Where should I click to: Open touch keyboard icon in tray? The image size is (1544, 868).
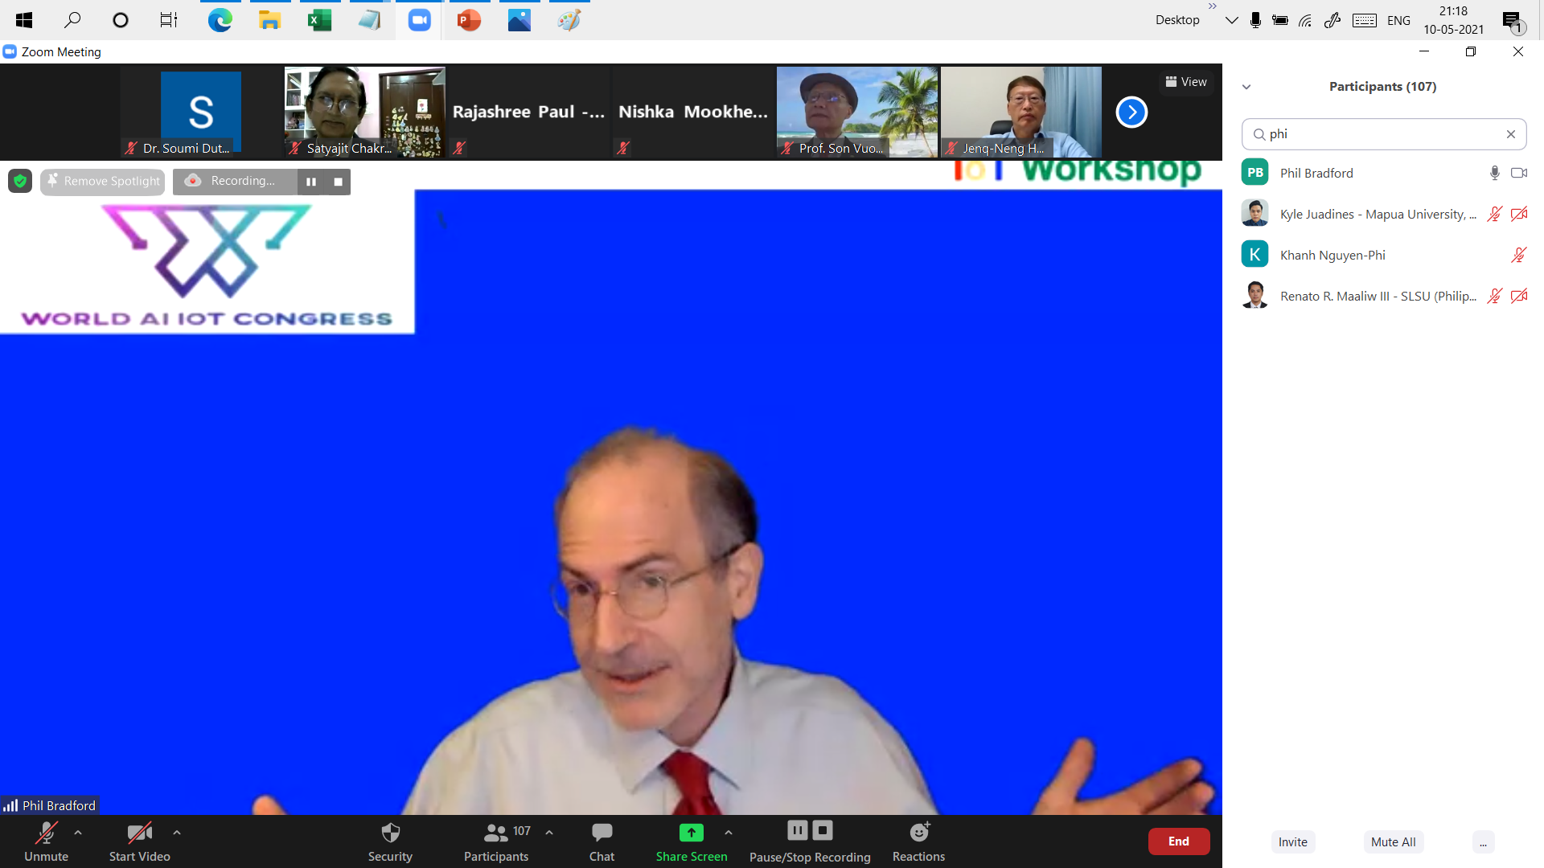pos(1364,20)
